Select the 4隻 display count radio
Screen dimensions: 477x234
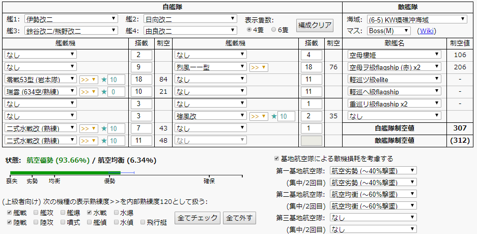coord(249,30)
